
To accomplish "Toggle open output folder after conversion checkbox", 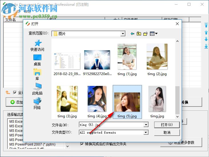I will pyautogui.click(x=82, y=144).
